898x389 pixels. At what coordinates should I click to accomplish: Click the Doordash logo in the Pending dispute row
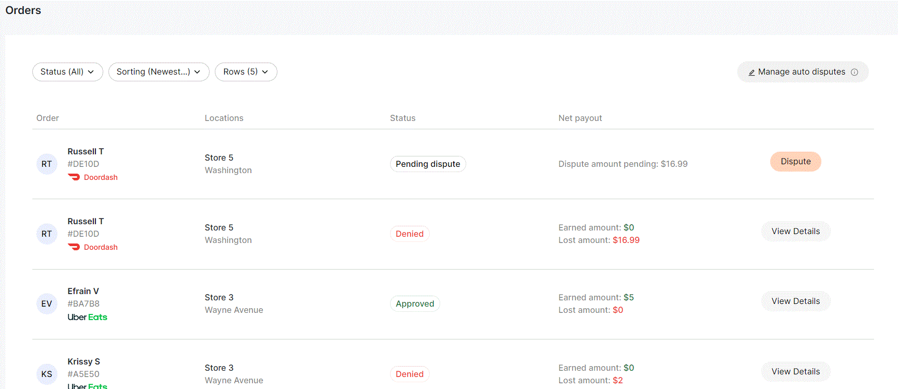92,177
